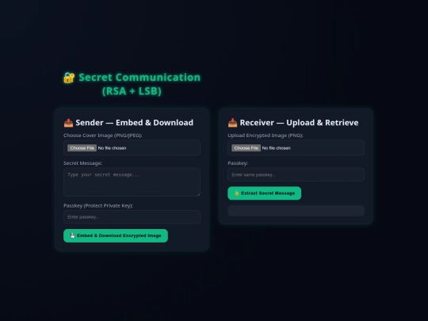Viewport: 428px width, 321px height.
Task: Click the 'No file chosen' text in Sender
Action: pyautogui.click(x=113, y=148)
